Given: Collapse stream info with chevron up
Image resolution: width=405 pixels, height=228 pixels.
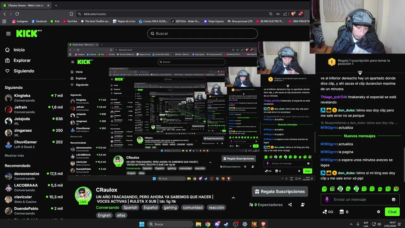Looking at the screenshot, I should [x=234, y=198].
